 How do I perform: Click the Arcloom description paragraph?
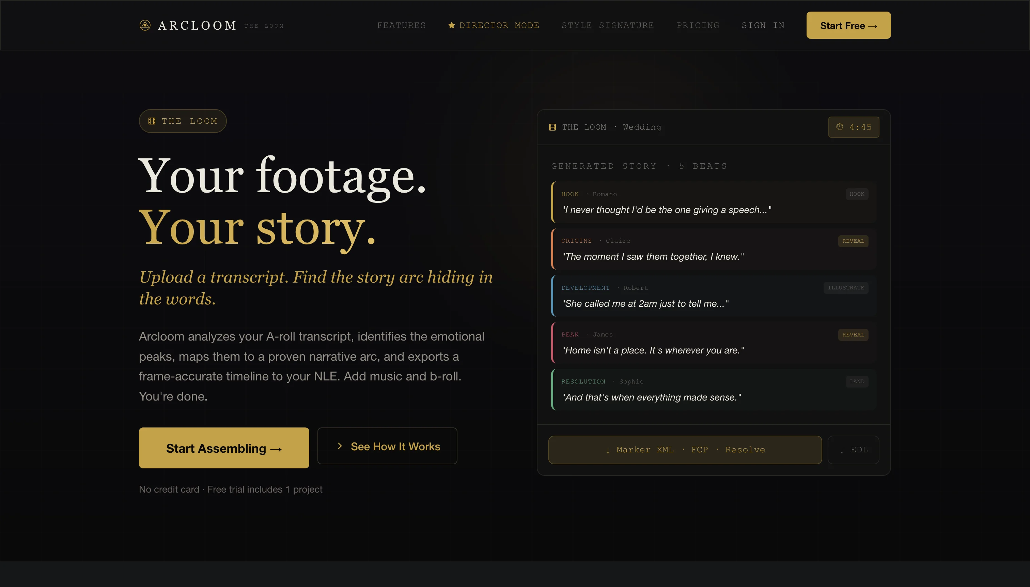[x=312, y=366]
